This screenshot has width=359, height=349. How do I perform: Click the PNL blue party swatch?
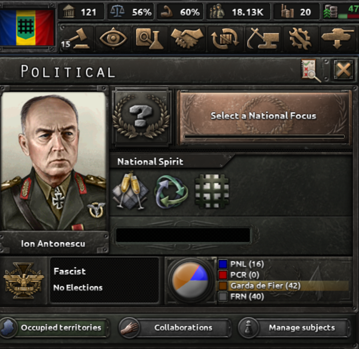(223, 264)
